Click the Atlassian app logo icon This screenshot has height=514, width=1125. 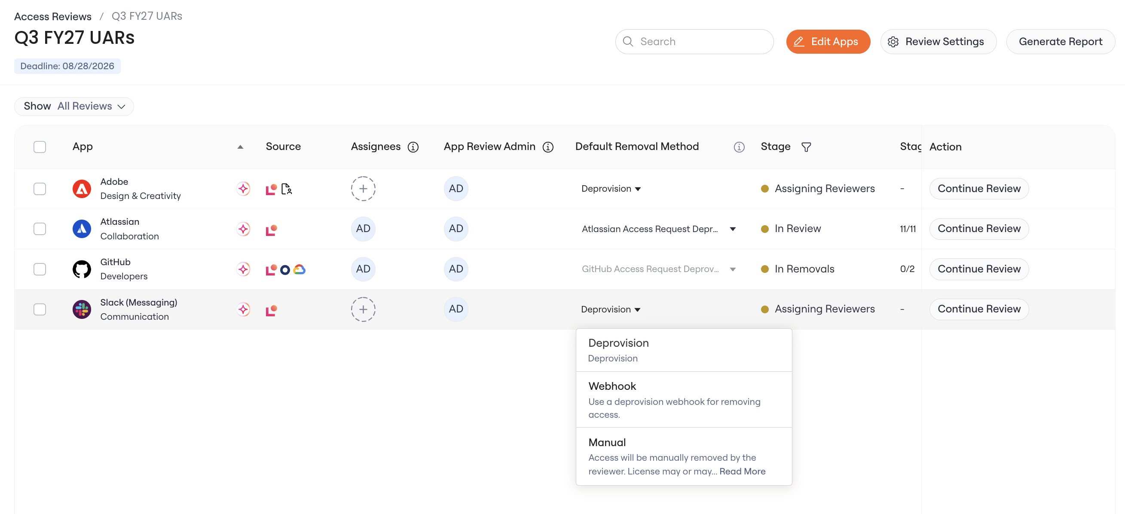coord(82,229)
